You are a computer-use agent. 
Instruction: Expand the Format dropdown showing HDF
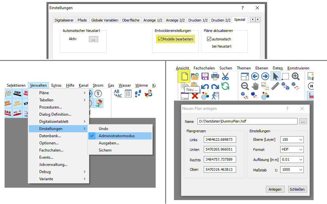pos(292,150)
